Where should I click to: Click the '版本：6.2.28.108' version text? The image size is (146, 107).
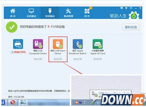click(x=16, y=97)
